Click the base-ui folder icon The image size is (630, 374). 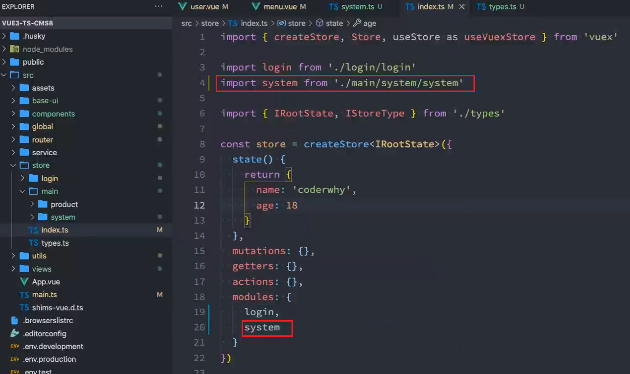click(24, 101)
